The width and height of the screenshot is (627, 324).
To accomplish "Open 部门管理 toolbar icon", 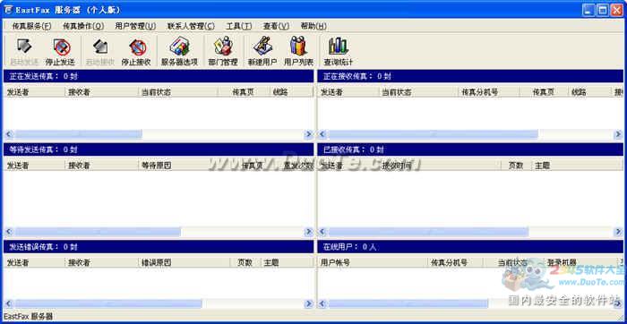I will point(223,51).
